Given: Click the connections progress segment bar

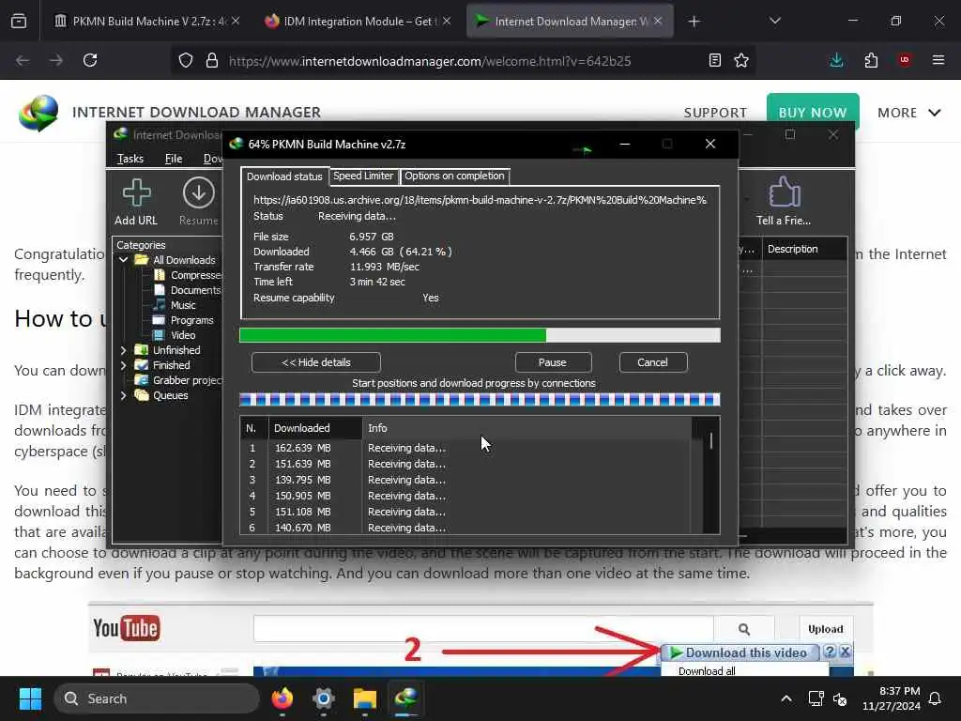Looking at the screenshot, I should 480,400.
